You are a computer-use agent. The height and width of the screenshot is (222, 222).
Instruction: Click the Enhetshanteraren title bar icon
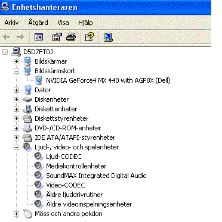[x=5, y=7]
